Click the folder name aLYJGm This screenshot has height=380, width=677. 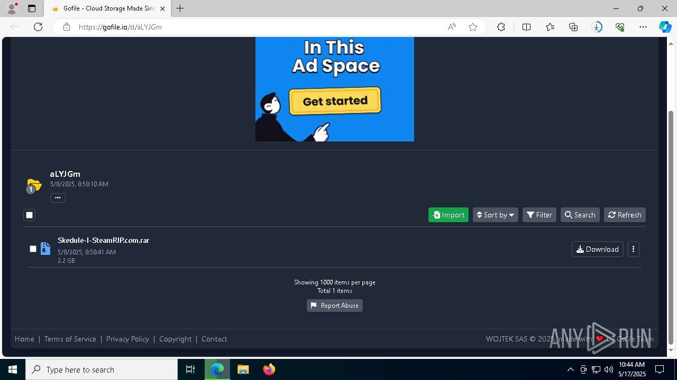click(65, 174)
